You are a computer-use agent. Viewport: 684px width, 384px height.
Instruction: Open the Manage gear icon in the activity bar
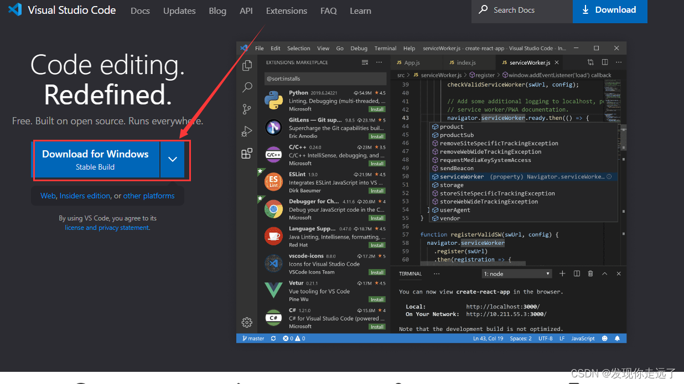click(247, 322)
